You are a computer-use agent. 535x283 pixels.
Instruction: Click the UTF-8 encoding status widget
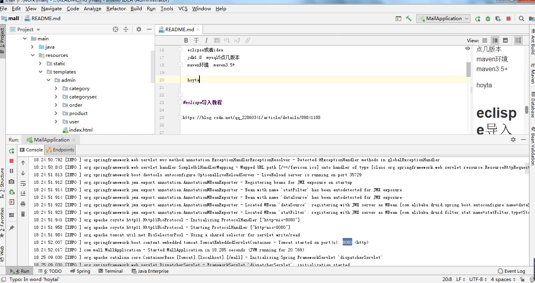point(478,279)
